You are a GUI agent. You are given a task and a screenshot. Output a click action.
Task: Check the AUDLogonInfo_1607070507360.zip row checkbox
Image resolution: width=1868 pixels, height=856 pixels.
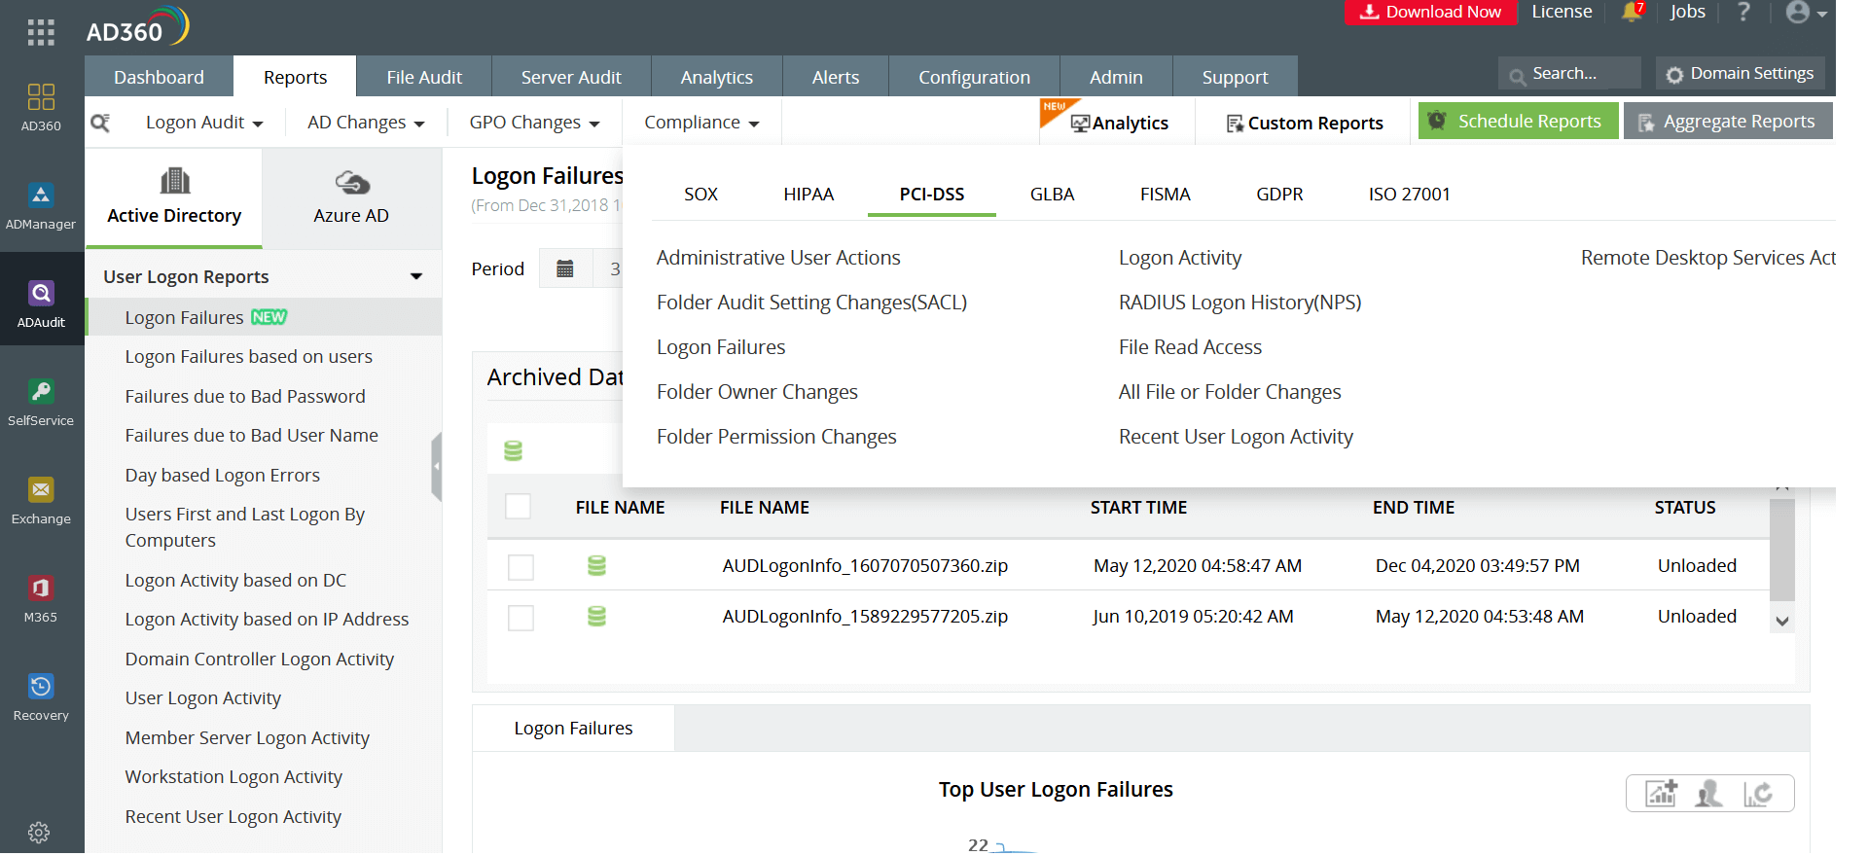(x=521, y=567)
